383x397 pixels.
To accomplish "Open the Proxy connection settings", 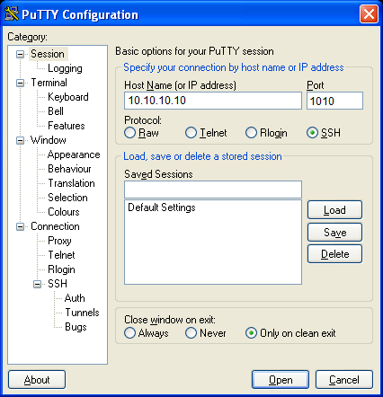I will click(x=59, y=241).
